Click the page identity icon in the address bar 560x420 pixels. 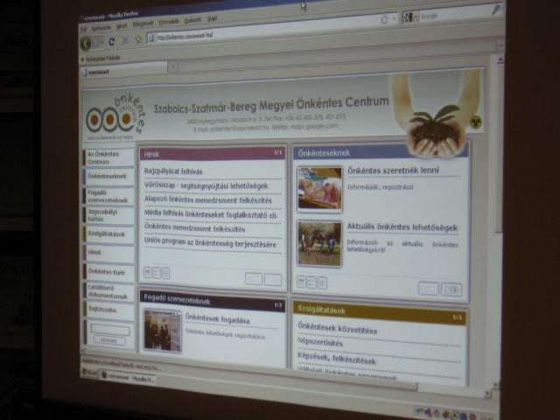tap(151, 38)
